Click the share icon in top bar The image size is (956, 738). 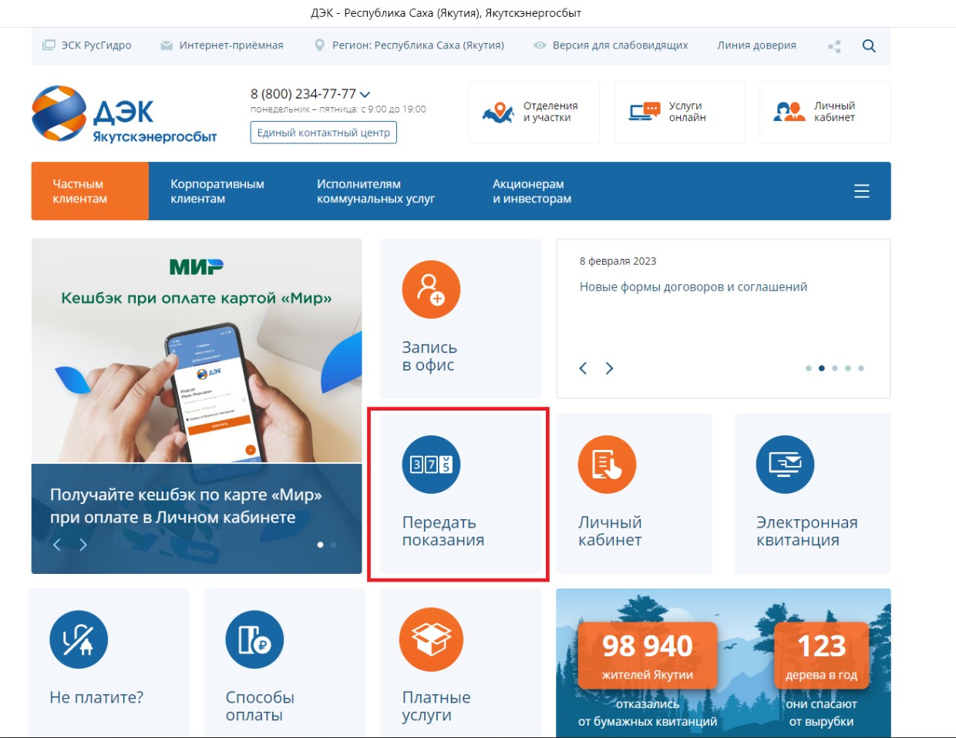point(834,46)
